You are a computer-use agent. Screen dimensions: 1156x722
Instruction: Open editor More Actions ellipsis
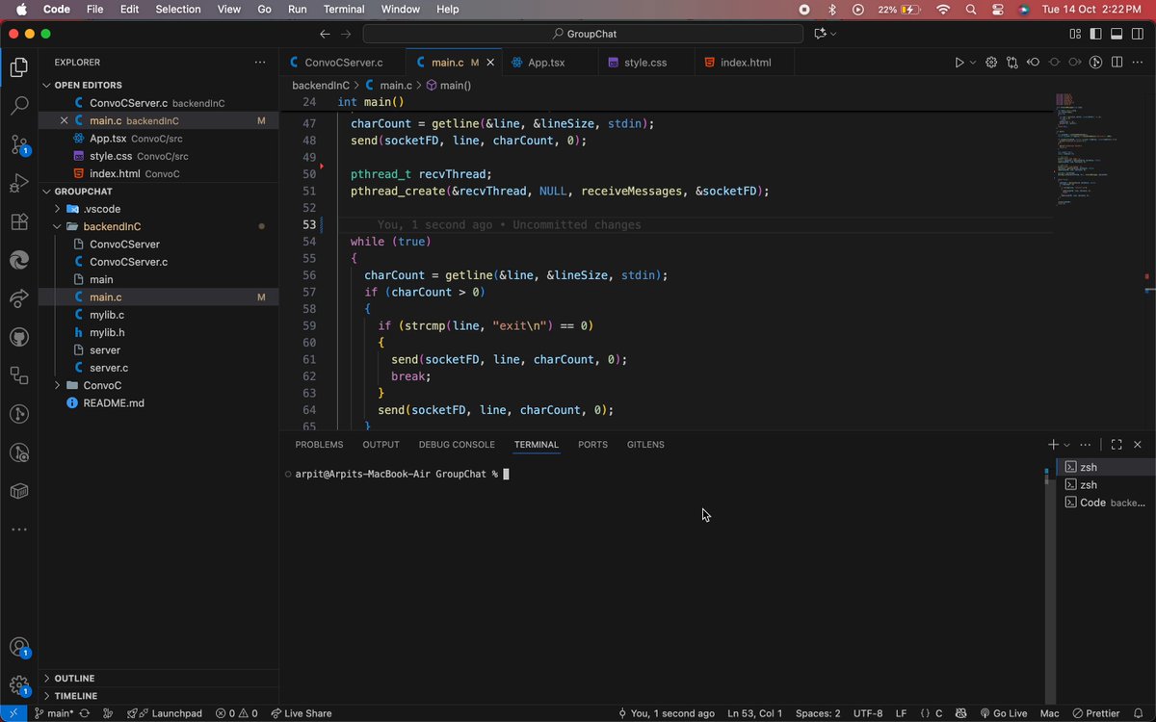[1138, 63]
